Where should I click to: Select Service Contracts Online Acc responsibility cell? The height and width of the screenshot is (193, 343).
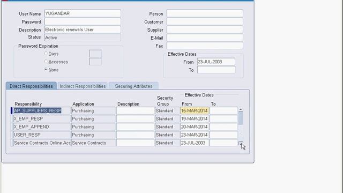tap(42, 143)
